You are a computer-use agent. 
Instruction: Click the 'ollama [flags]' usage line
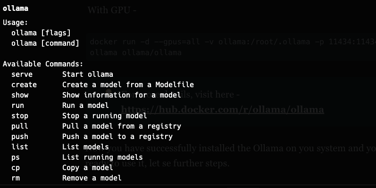tap(41, 33)
